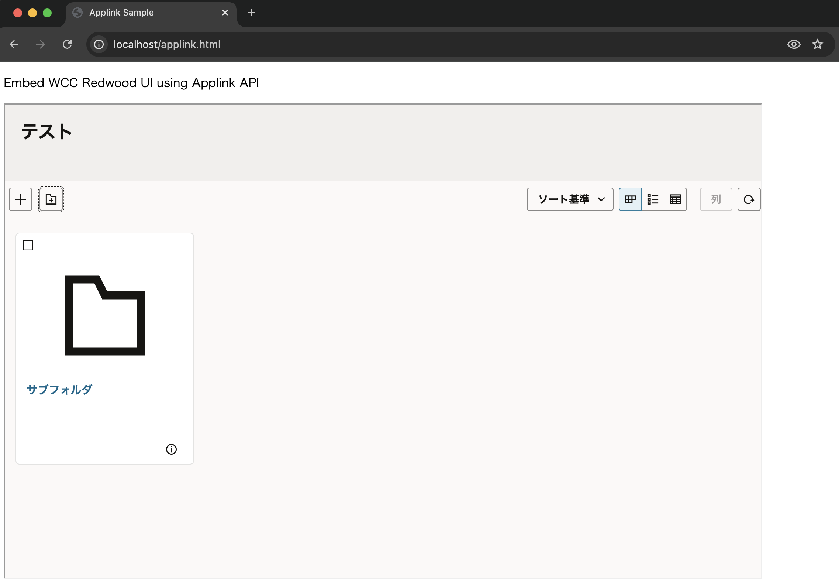Image resolution: width=839 pixels, height=585 pixels.
Task: Click the 列 columns button
Action: [x=716, y=199]
